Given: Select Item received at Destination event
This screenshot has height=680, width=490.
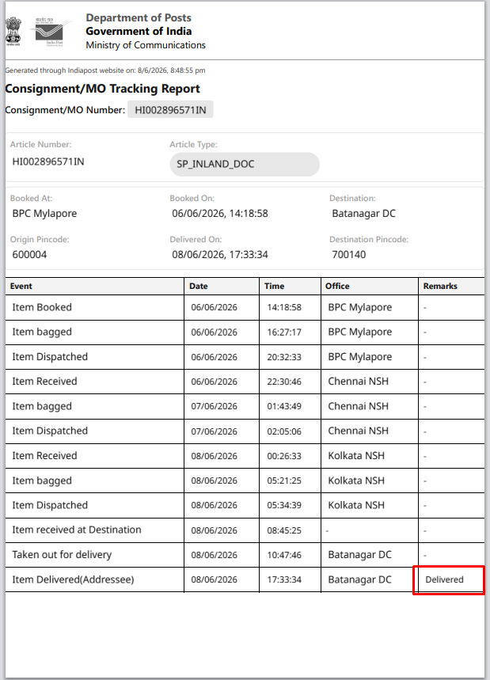Looking at the screenshot, I should (77, 530).
